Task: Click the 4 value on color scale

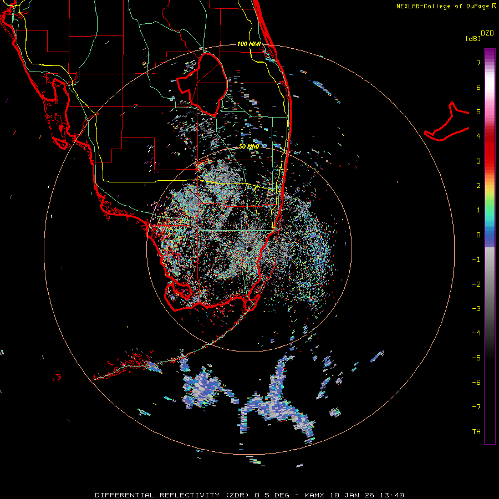Action: point(478,136)
